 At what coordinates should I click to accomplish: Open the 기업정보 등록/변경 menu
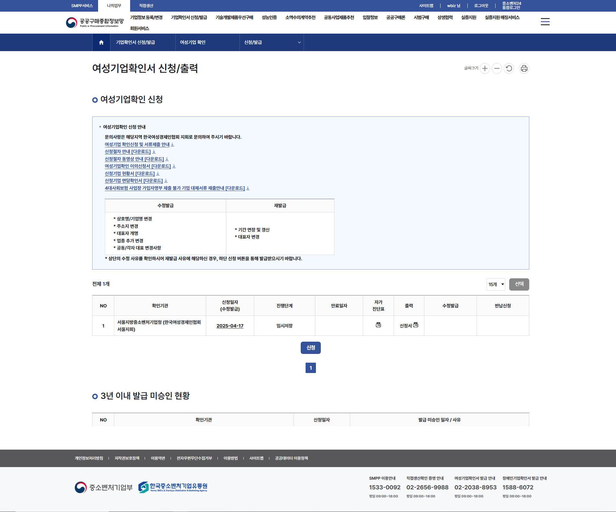[146, 17]
